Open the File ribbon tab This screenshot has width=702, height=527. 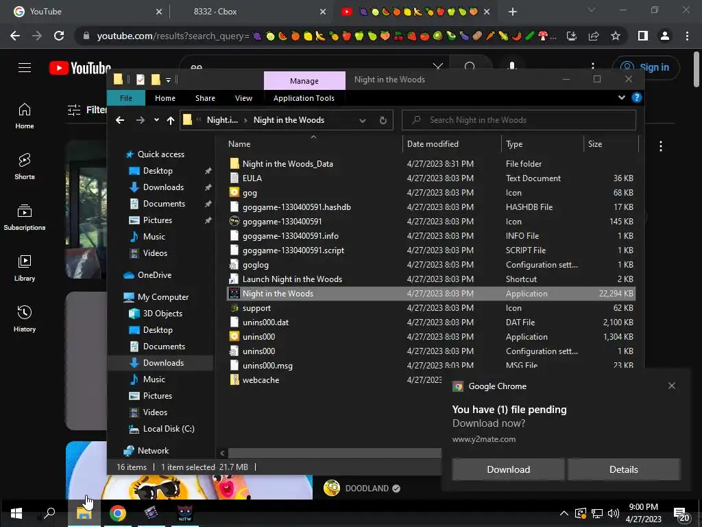point(126,98)
